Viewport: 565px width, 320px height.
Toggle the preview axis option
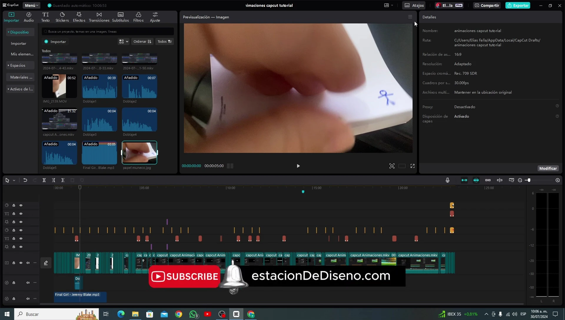(500, 180)
